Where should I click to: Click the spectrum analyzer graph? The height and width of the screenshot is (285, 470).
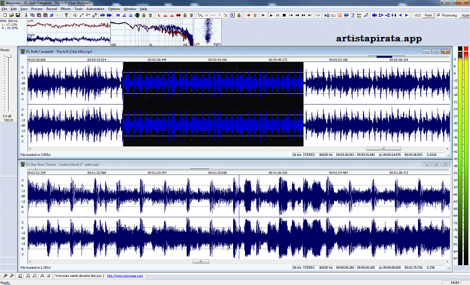click(x=152, y=33)
